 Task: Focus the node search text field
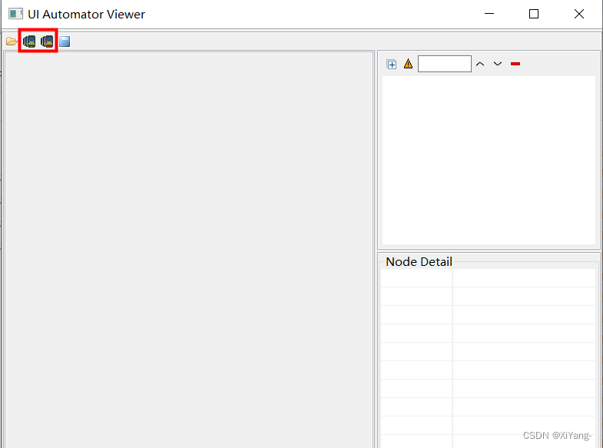(445, 64)
